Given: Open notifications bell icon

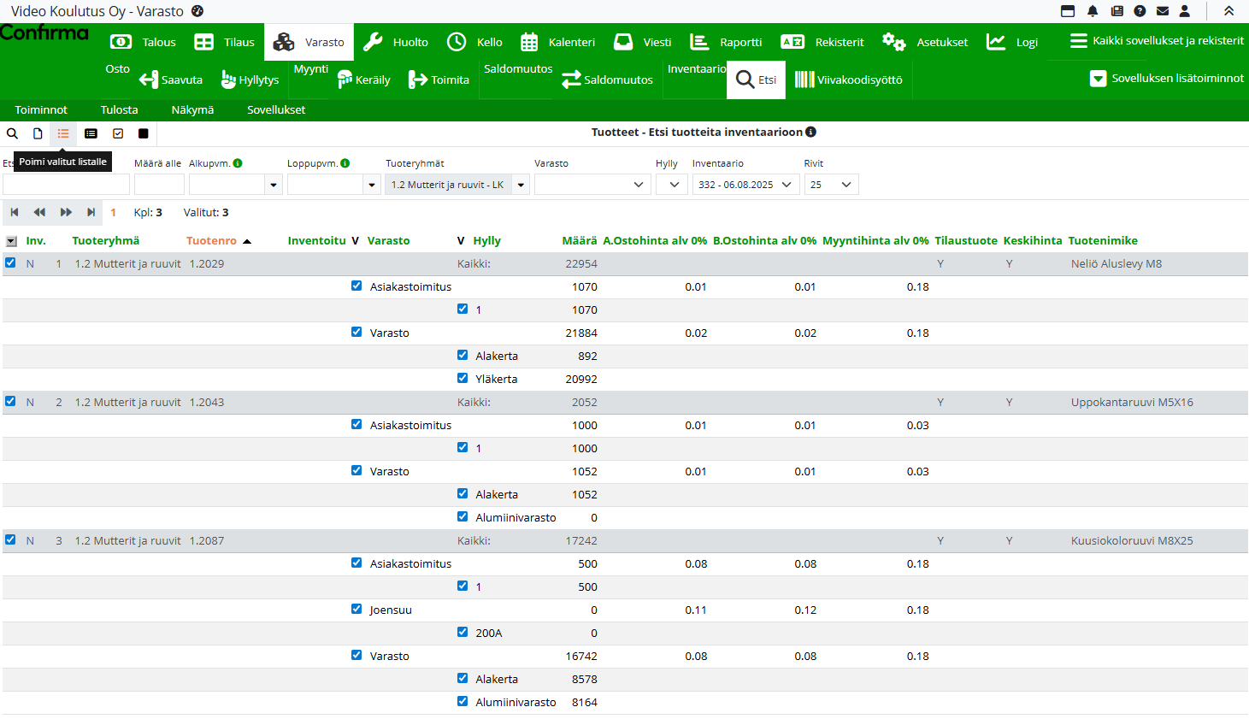Looking at the screenshot, I should click(1093, 11).
